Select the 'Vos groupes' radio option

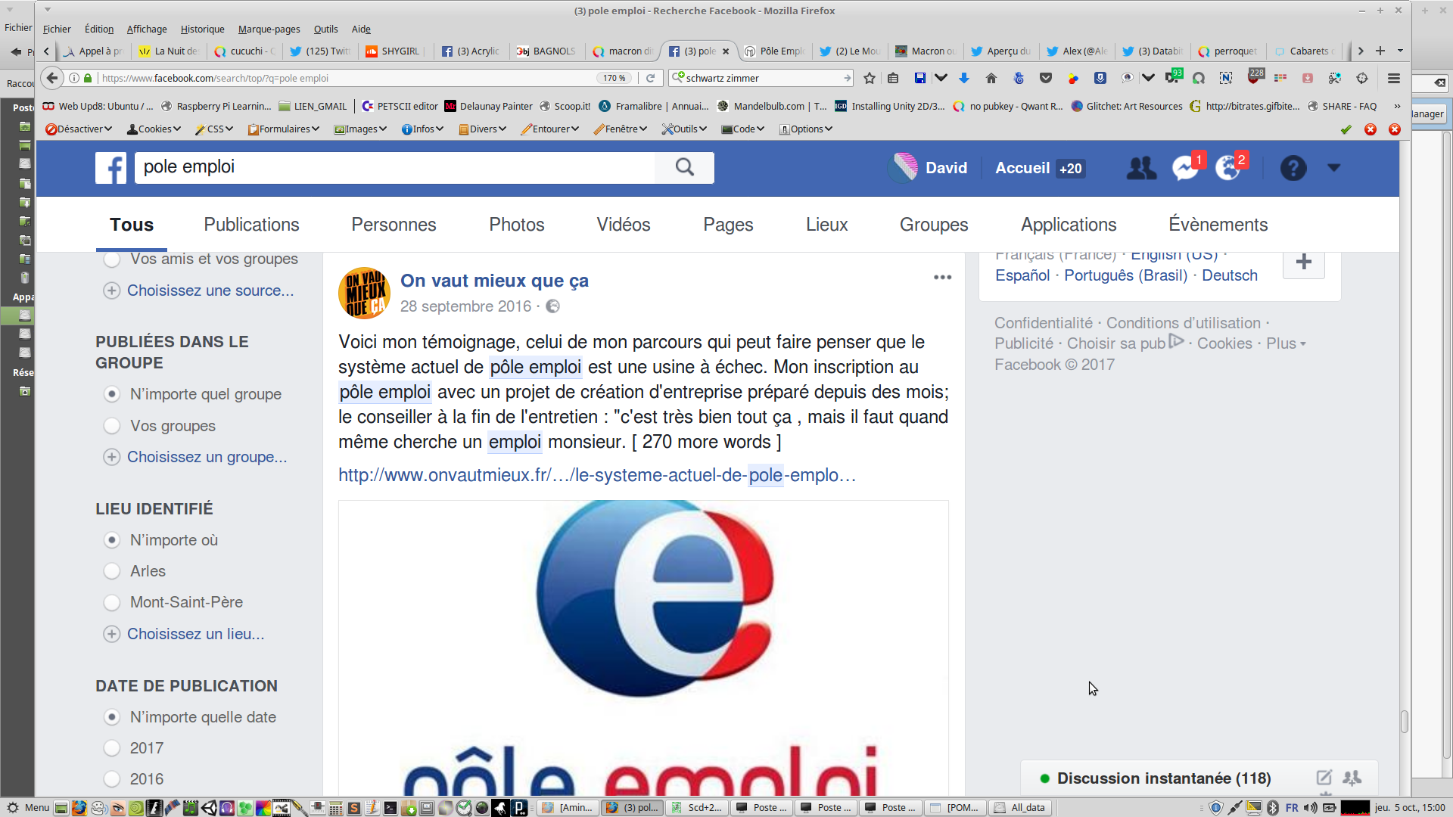(112, 426)
